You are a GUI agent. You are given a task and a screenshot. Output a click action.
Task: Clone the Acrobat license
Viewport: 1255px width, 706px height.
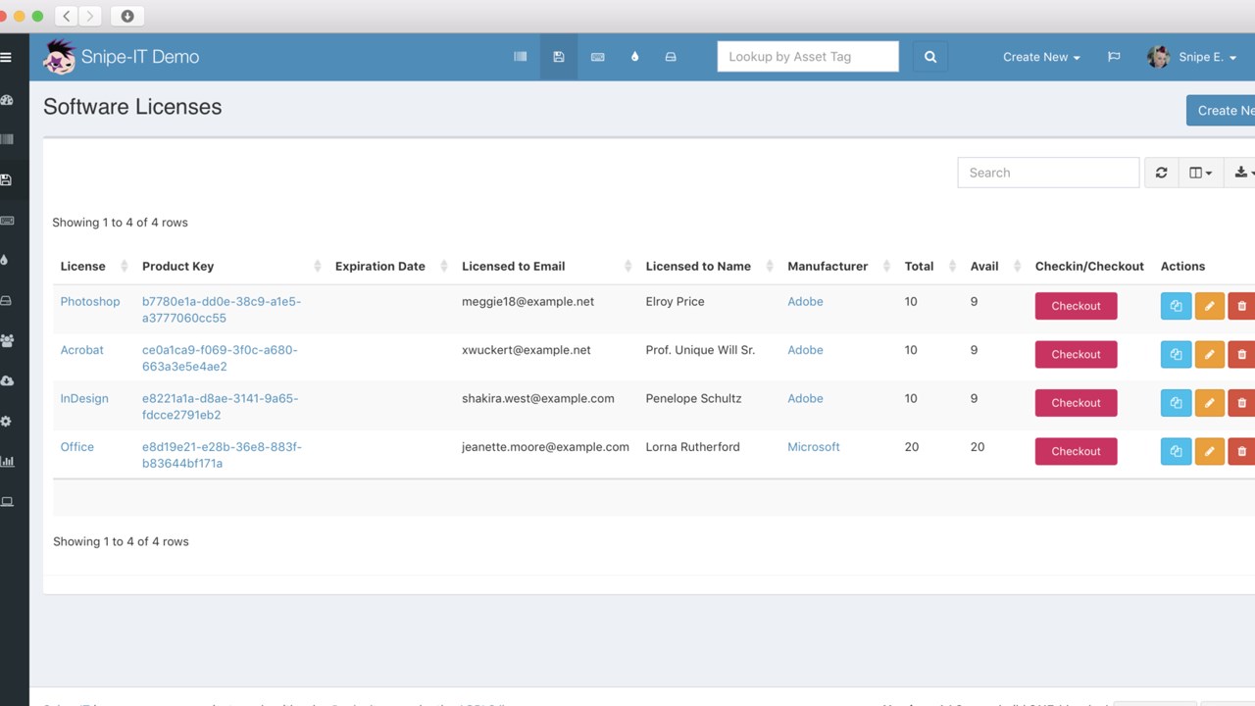coord(1176,354)
